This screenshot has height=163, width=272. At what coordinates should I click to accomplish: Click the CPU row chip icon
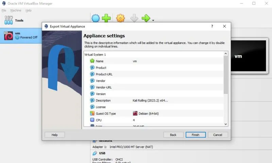[92, 120]
